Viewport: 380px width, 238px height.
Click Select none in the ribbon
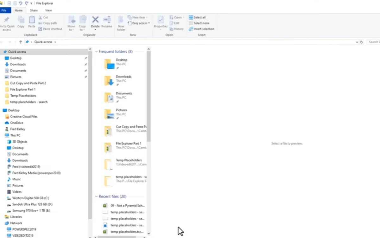click(x=199, y=23)
